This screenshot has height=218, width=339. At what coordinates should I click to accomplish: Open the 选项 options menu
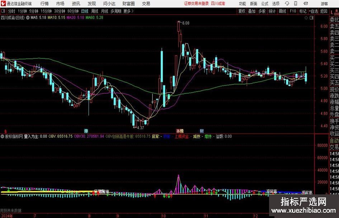[276, 4]
